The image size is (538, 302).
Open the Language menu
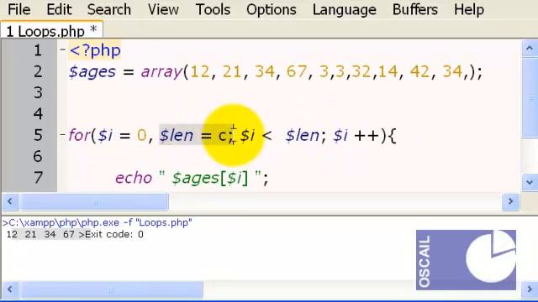[344, 9]
